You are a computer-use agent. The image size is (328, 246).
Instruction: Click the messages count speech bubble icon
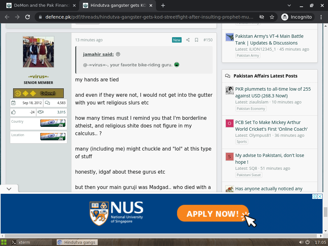[x=47, y=103]
